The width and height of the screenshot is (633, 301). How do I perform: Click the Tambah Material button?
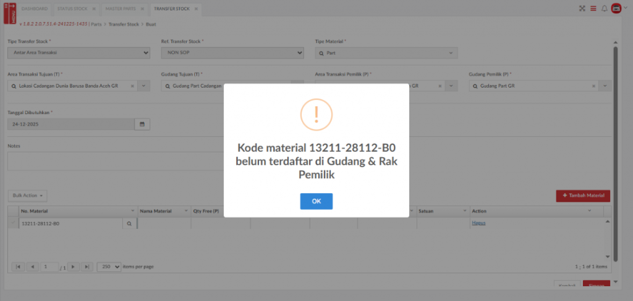tap(583, 196)
